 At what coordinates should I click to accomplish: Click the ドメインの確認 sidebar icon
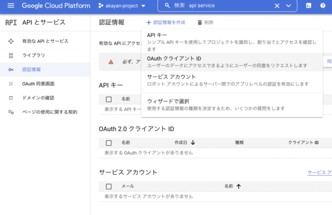[x=11, y=98]
